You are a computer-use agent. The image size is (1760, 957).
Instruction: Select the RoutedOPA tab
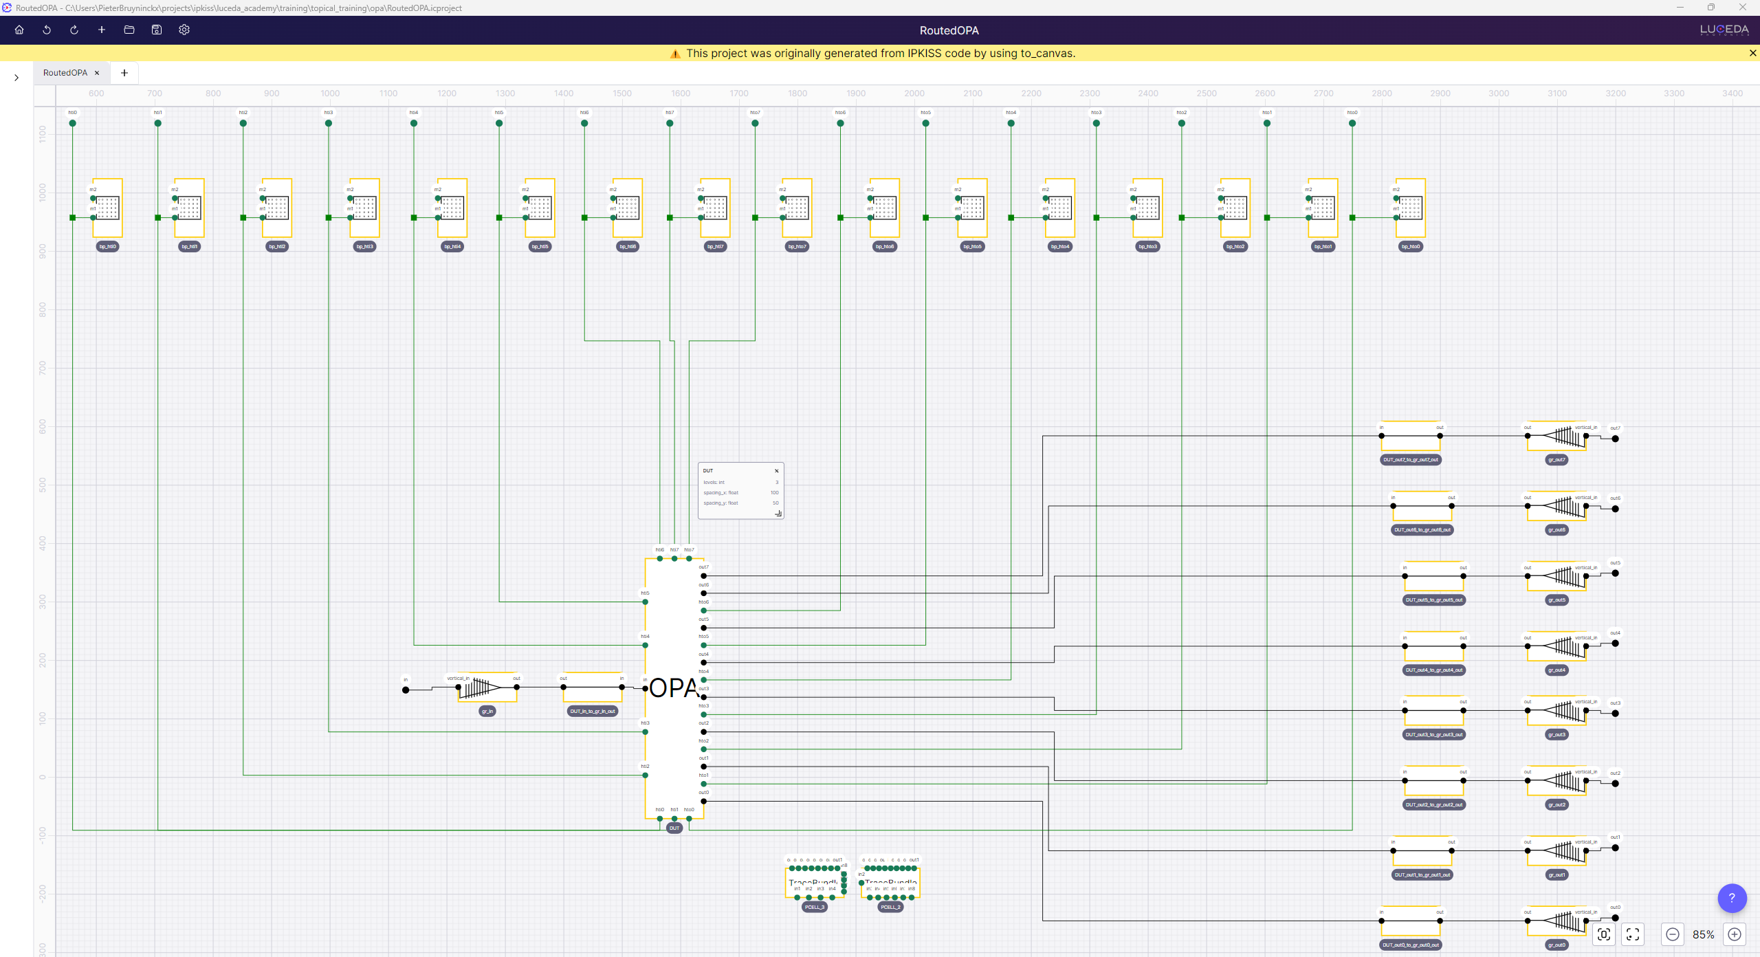tap(65, 73)
